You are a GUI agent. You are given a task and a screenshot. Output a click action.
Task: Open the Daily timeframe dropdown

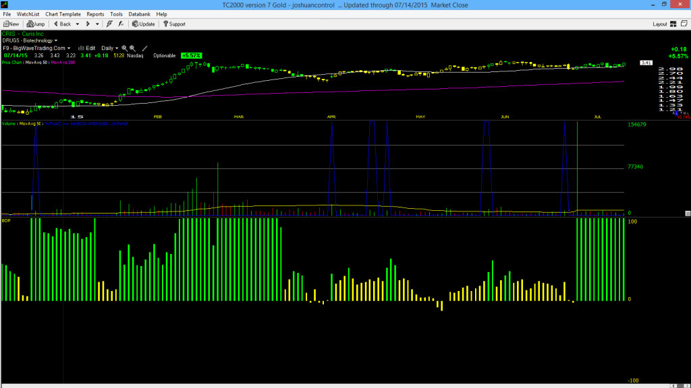(116, 48)
